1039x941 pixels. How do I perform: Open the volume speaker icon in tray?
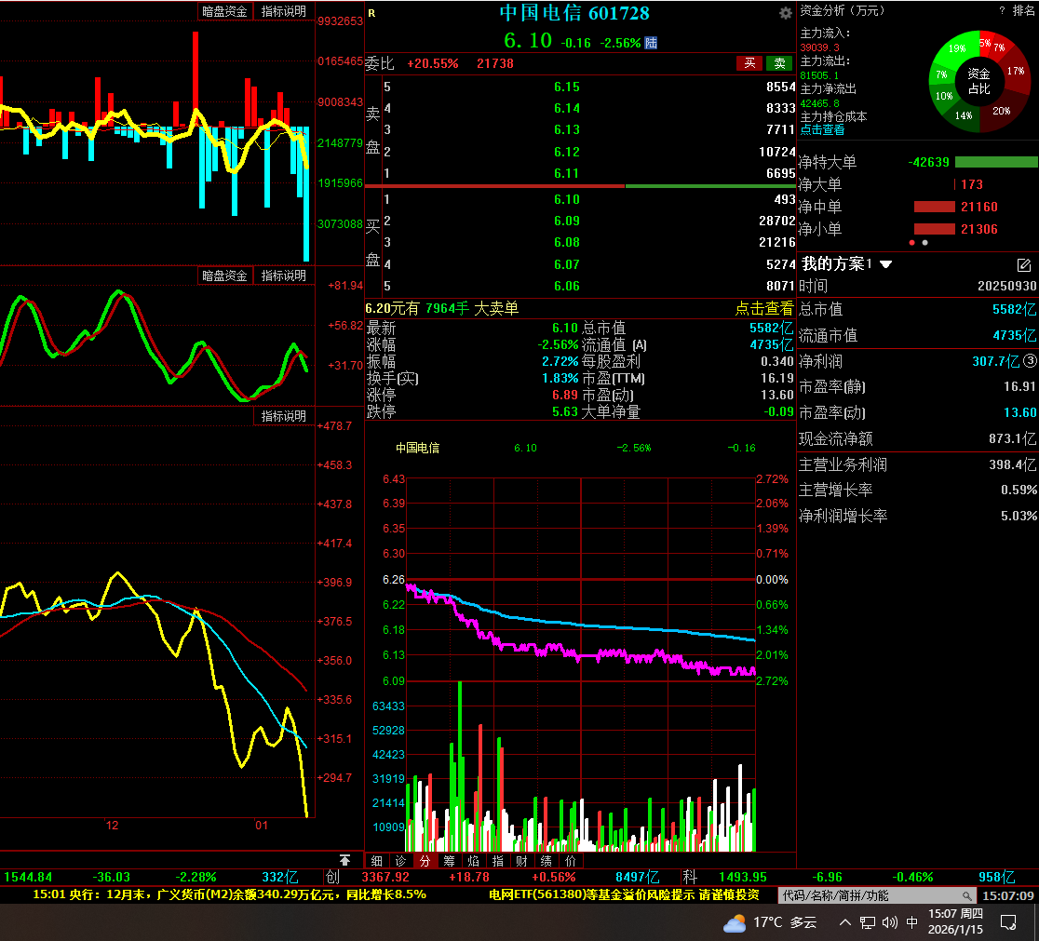click(x=890, y=922)
